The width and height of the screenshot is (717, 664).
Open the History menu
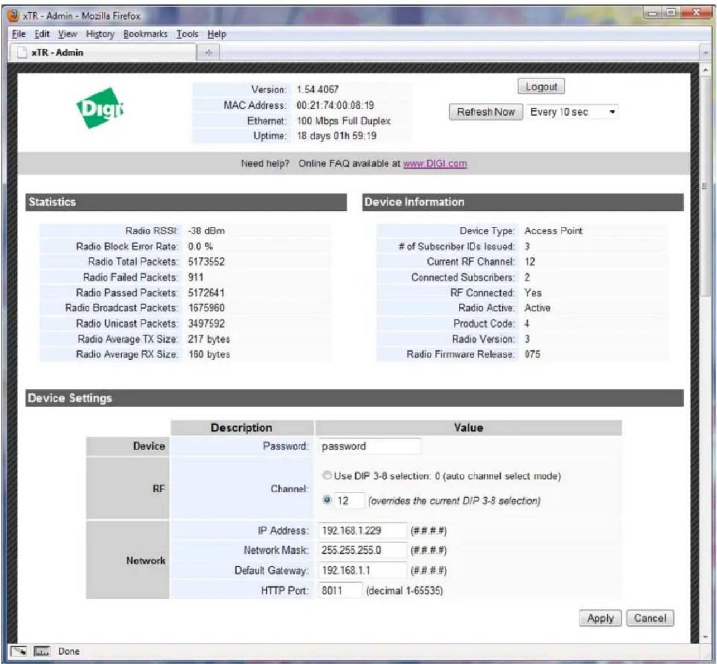click(100, 34)
